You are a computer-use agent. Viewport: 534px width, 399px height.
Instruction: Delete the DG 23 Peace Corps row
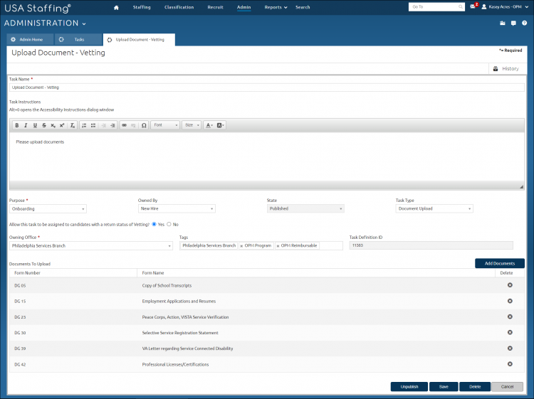tap(510, 316)
